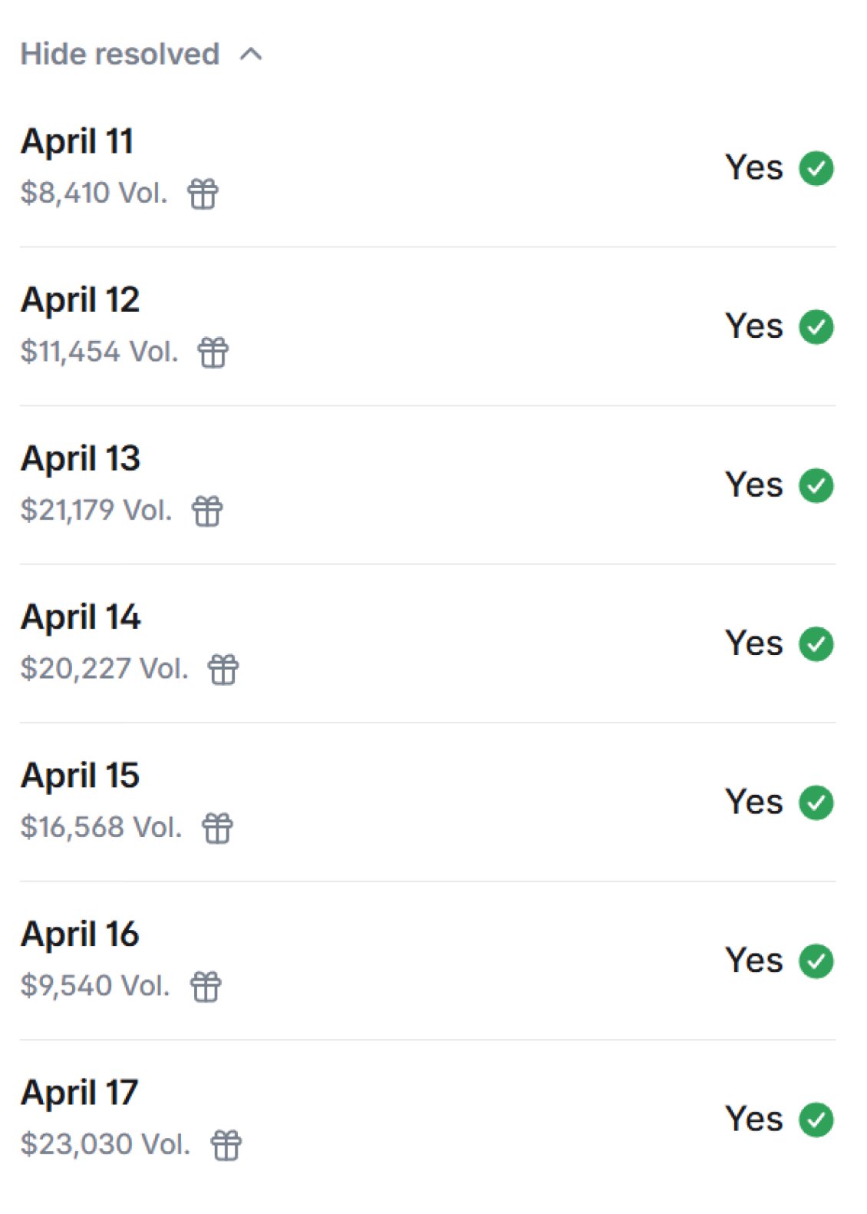
Task: Click the gift icon for April 17
Action: pyautogui.click(x=226, y=1145)
